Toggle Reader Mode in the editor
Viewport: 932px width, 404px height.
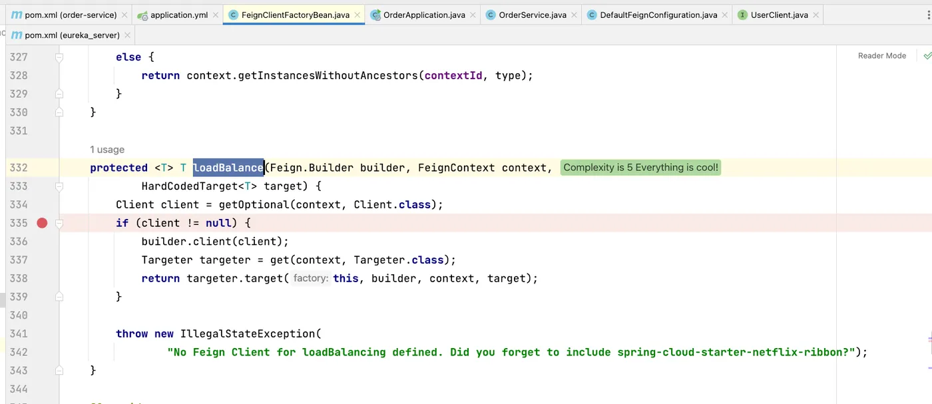882,56
